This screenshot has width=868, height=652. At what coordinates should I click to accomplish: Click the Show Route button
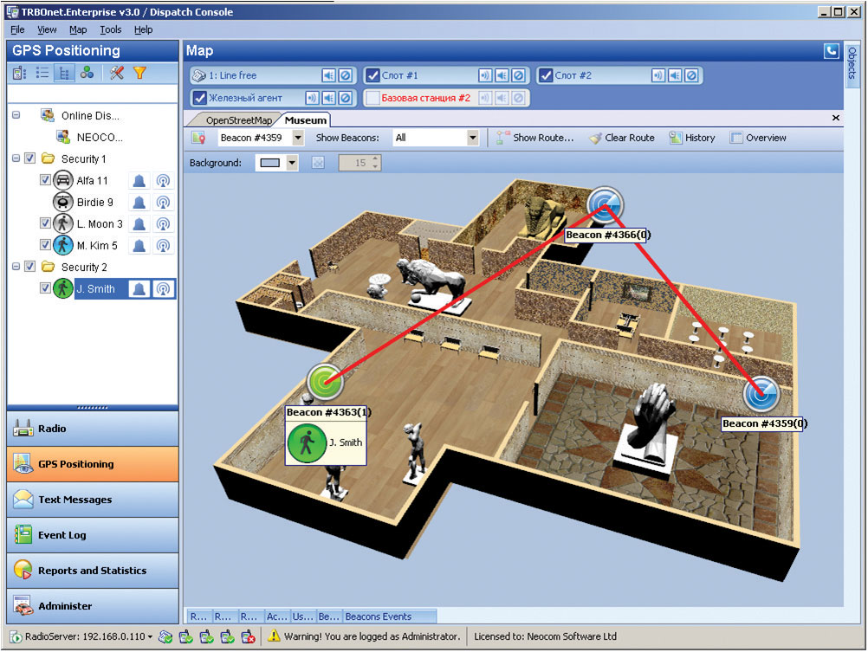pos(534,138)
